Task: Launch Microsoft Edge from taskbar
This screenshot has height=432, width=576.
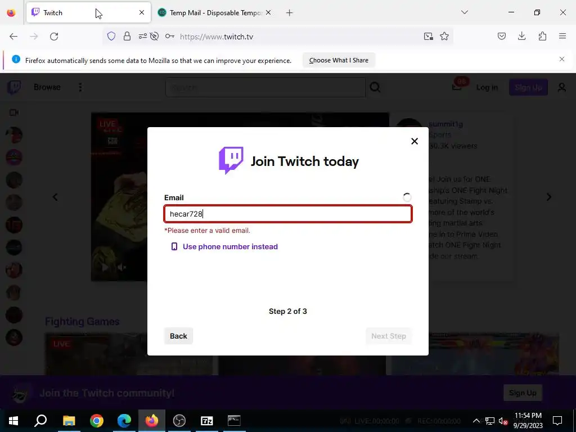Action: point(124,421)
